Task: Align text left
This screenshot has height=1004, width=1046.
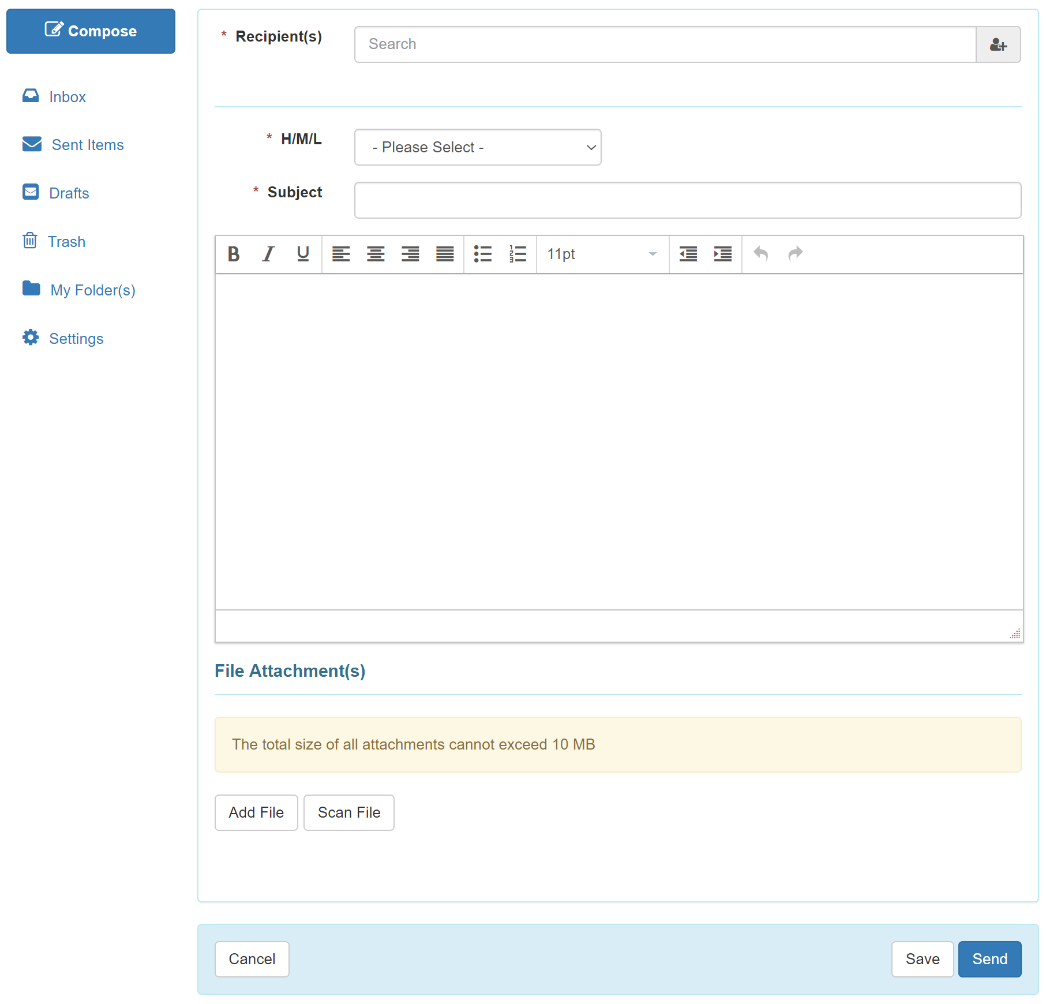Action: coord(341,254)
